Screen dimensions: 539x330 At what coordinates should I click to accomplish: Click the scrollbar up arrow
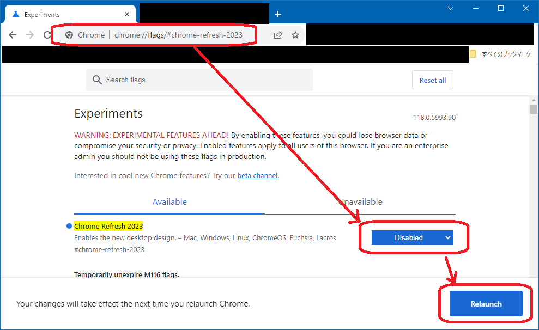[534, 100]
